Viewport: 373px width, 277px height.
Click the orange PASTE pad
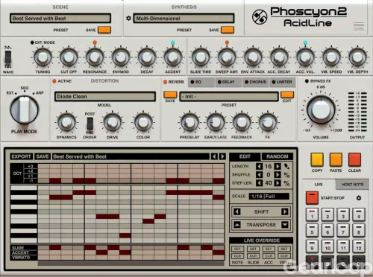click(336, 159)
